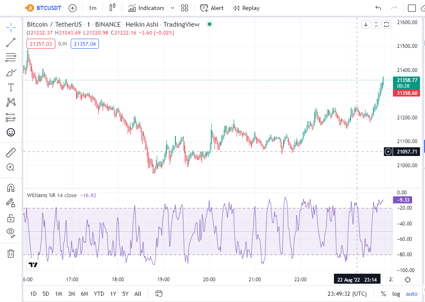Image resolution: width=425 pixels, height=302 pixels.
Task: Open the emoji icons tool
Action: pyautogui.click(x=11, y=132)
